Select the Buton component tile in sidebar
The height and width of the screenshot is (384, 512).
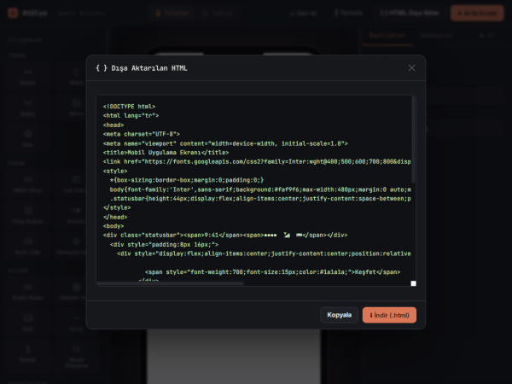28,108
